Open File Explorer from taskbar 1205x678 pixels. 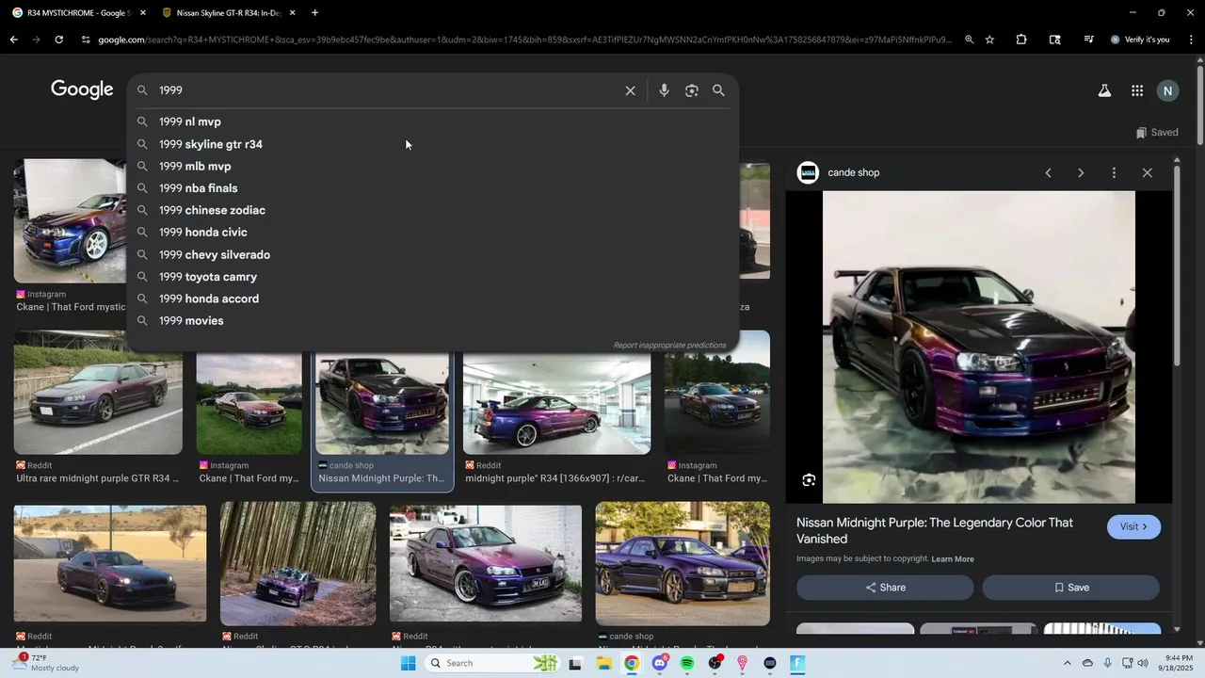pos(603,663)
